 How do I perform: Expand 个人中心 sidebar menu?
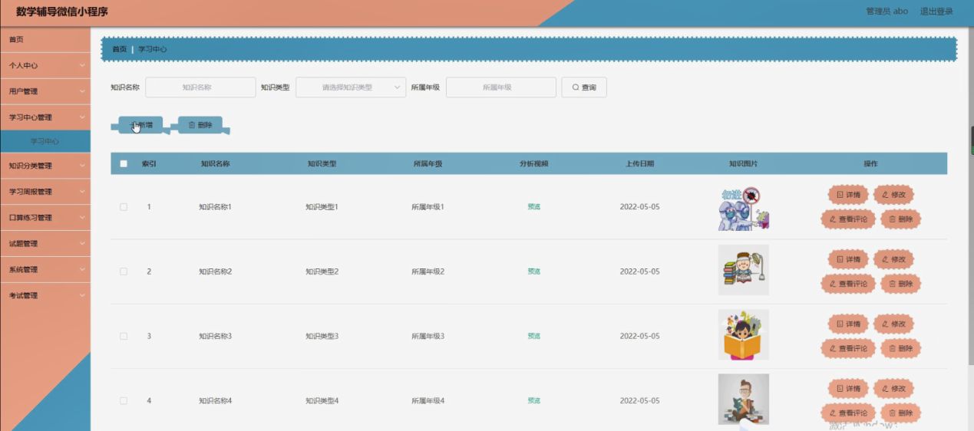click(x=45, y=65)
